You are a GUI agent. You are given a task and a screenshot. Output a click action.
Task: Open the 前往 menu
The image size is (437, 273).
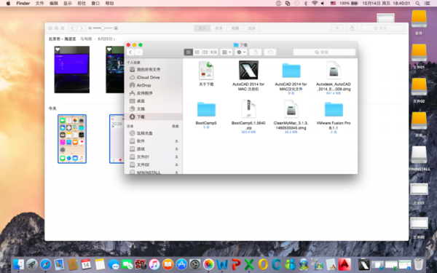point(82,4)
